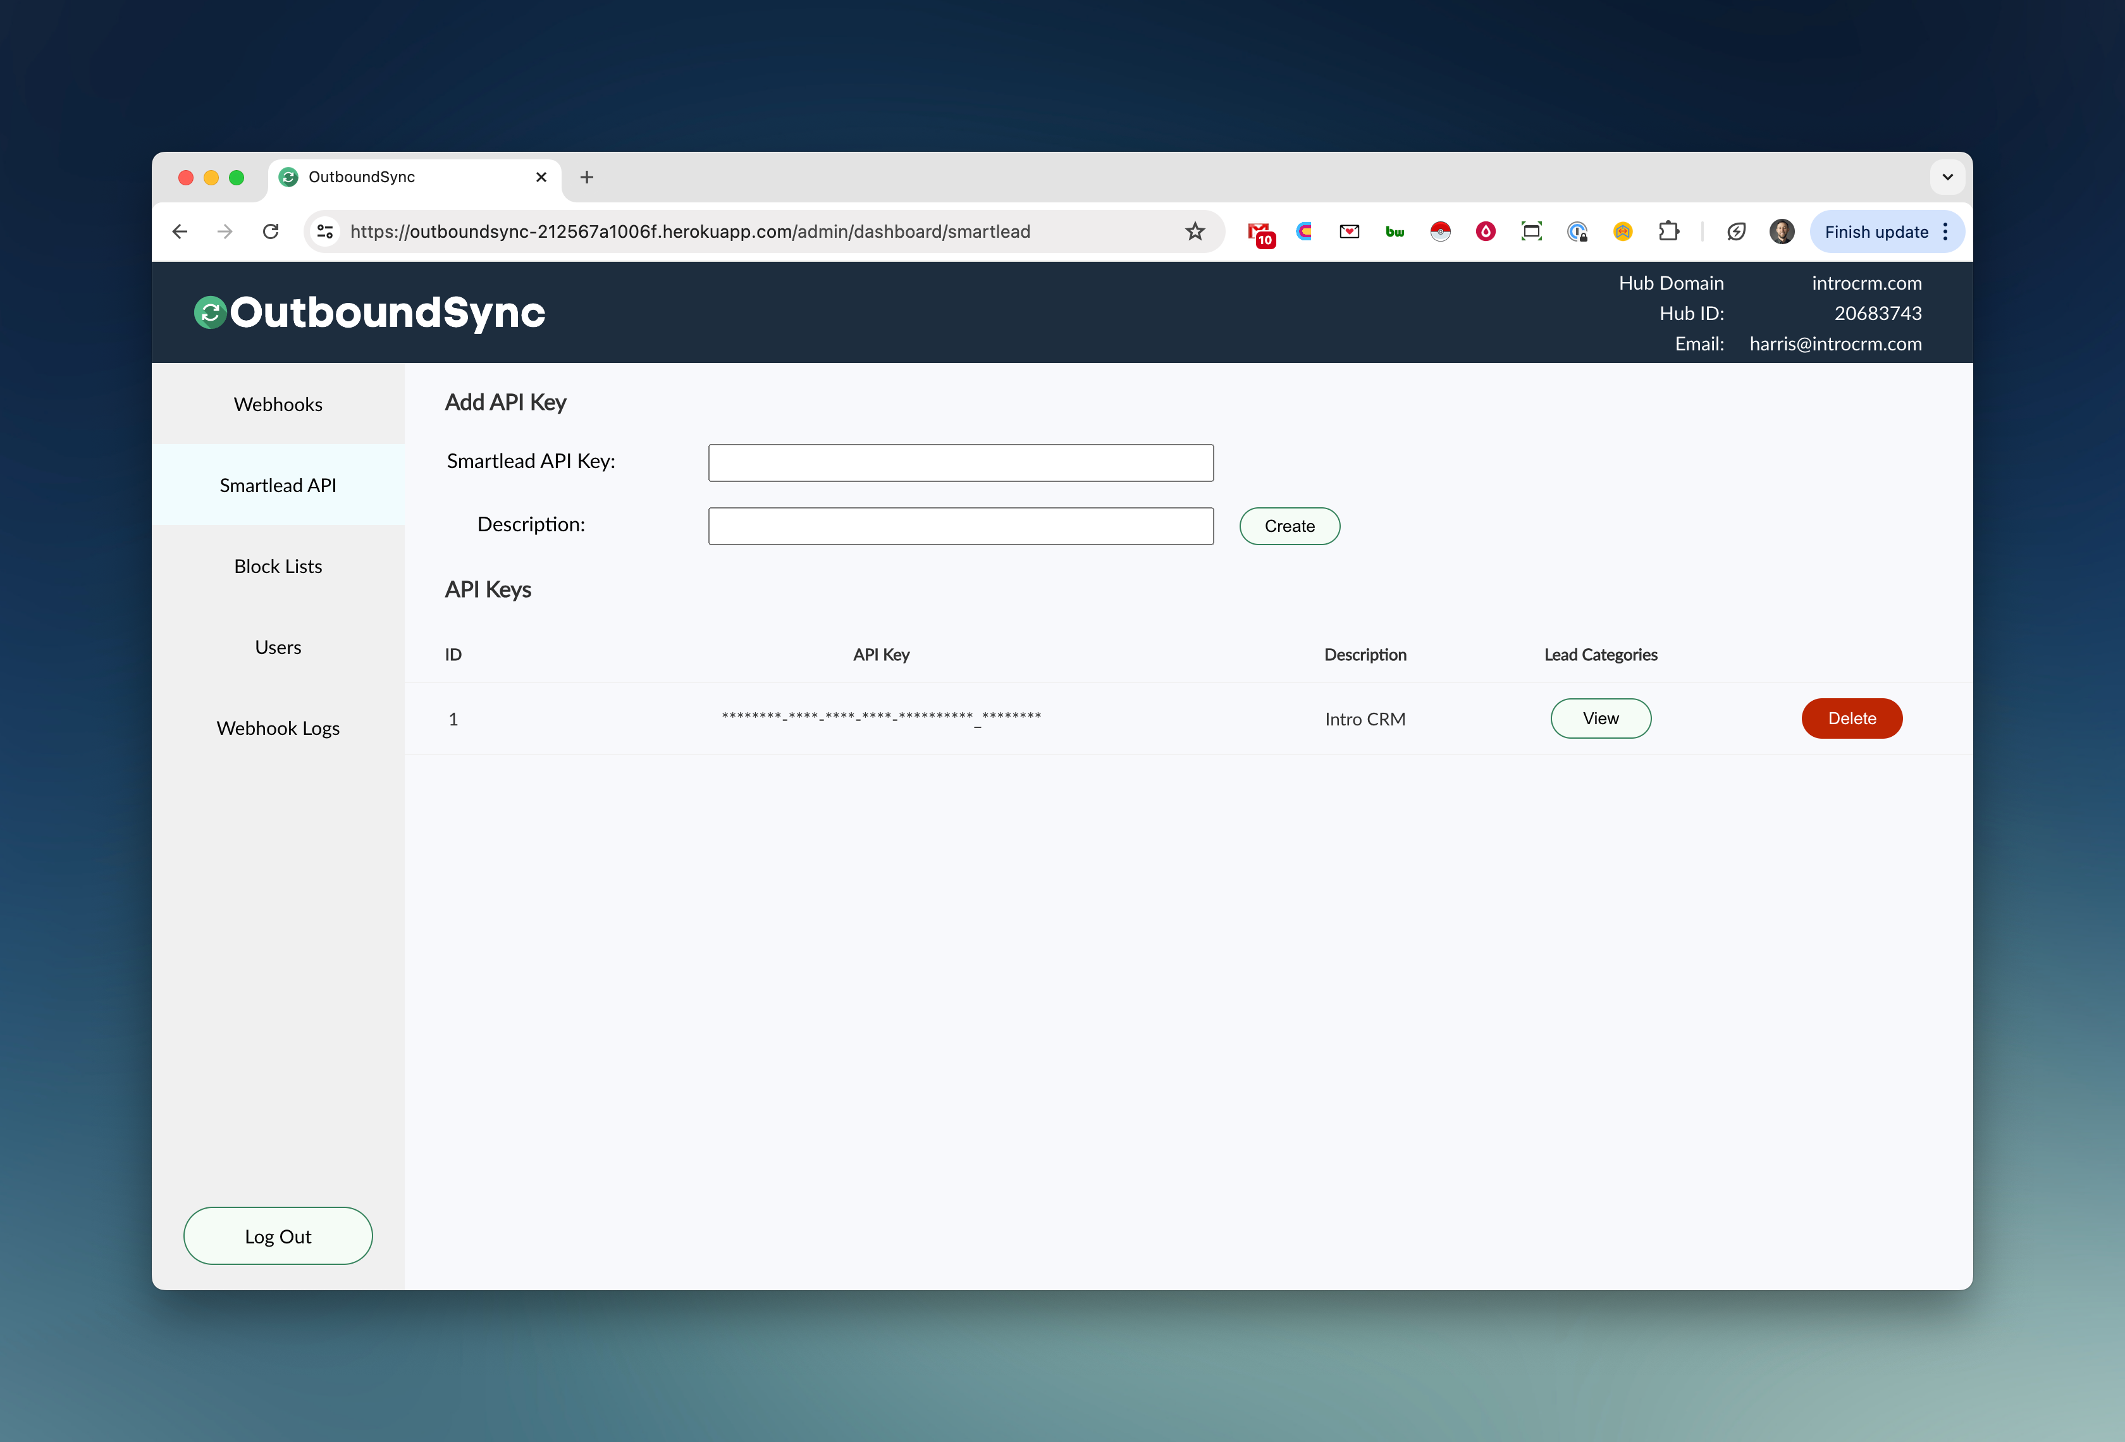The image size is (2125, 1442).
Task: Select the OutboundSync tab
Action: pos(415,177)
